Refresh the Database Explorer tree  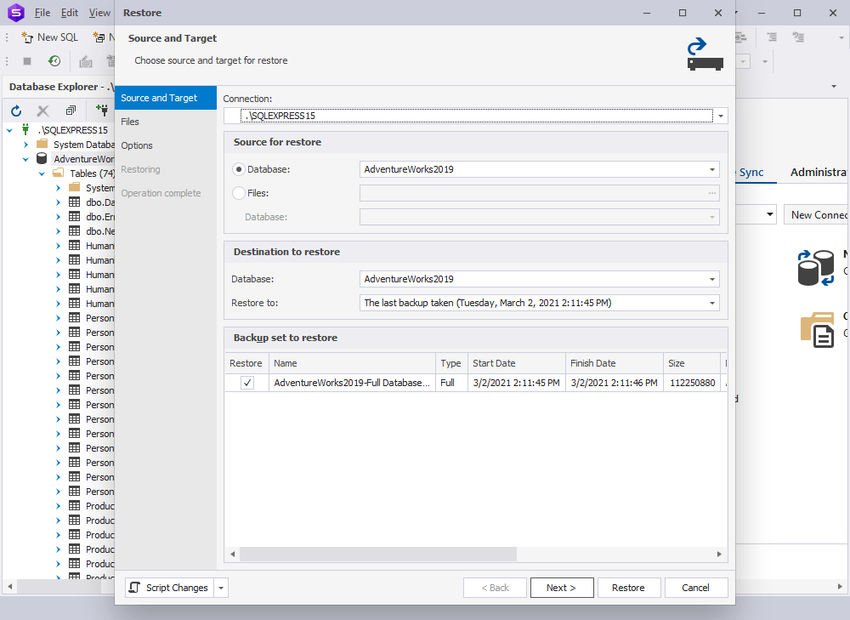(x=15, y=111)
